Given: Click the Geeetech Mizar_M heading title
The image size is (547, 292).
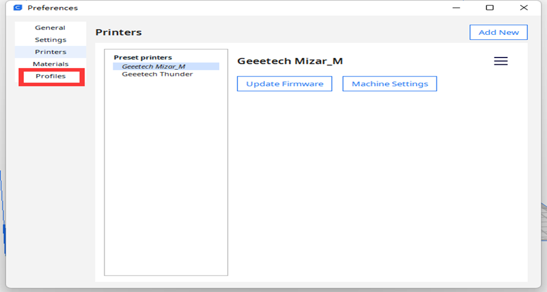Looking at the screenshot, I should 290,61.
